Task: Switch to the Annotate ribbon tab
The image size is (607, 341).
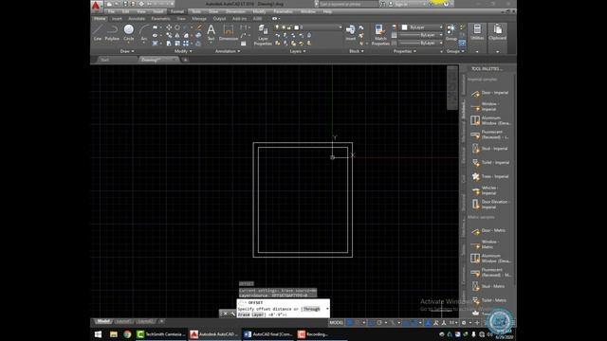Action: [137, 19]
